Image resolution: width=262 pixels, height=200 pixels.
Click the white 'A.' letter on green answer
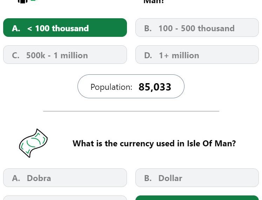(x=16, y=28)
